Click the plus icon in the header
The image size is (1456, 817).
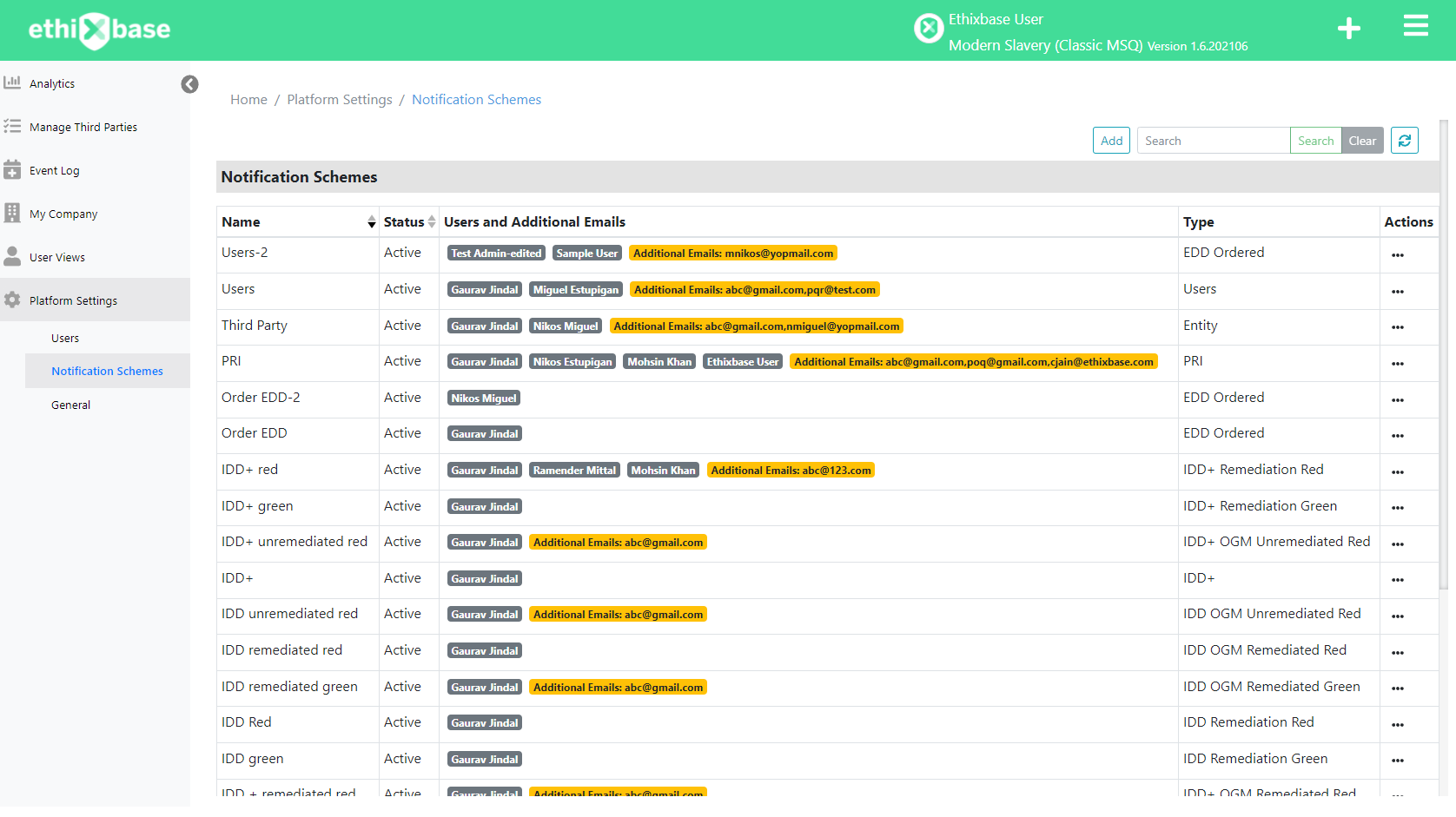[x=1349, y=29]
